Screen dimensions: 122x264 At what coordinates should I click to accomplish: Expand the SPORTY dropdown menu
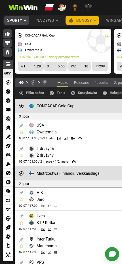pos(17,20)
